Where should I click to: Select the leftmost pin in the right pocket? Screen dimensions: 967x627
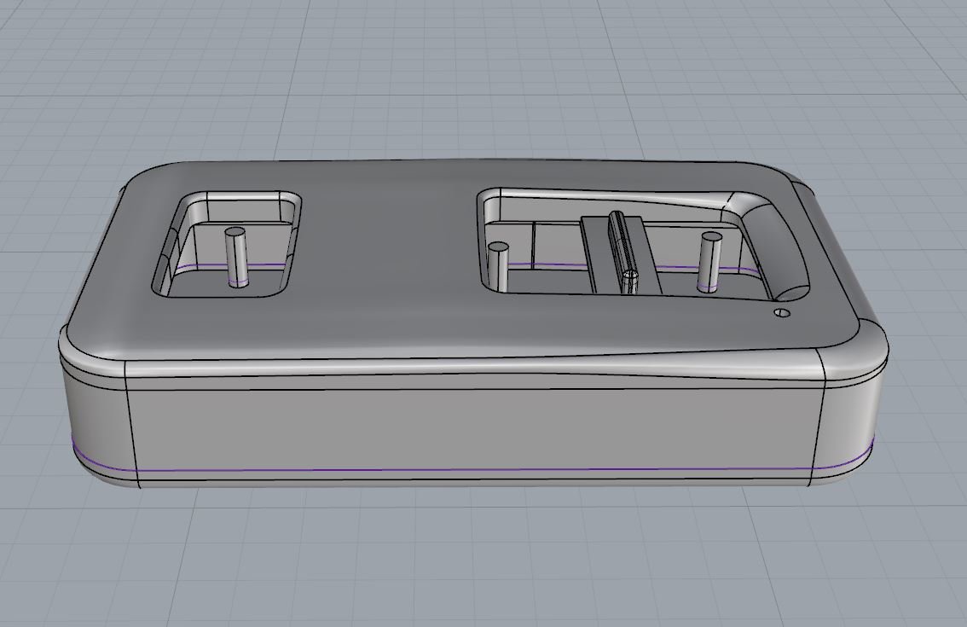(x=498, y=265)
